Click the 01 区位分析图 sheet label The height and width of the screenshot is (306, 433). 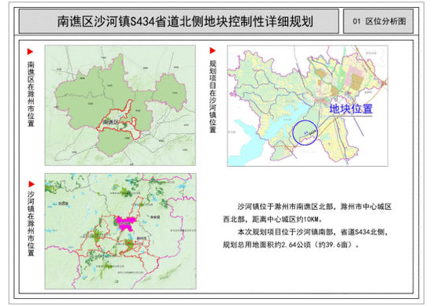(x=379, y=21)
